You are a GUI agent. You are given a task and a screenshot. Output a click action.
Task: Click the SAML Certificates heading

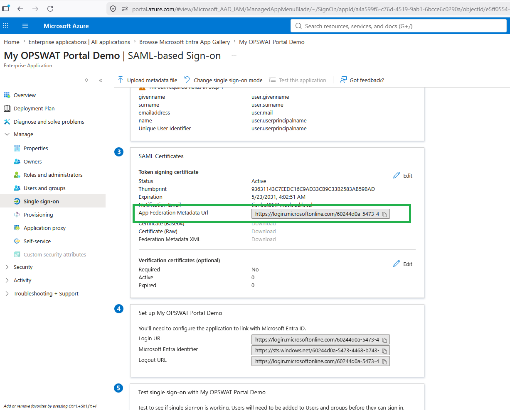161,156
